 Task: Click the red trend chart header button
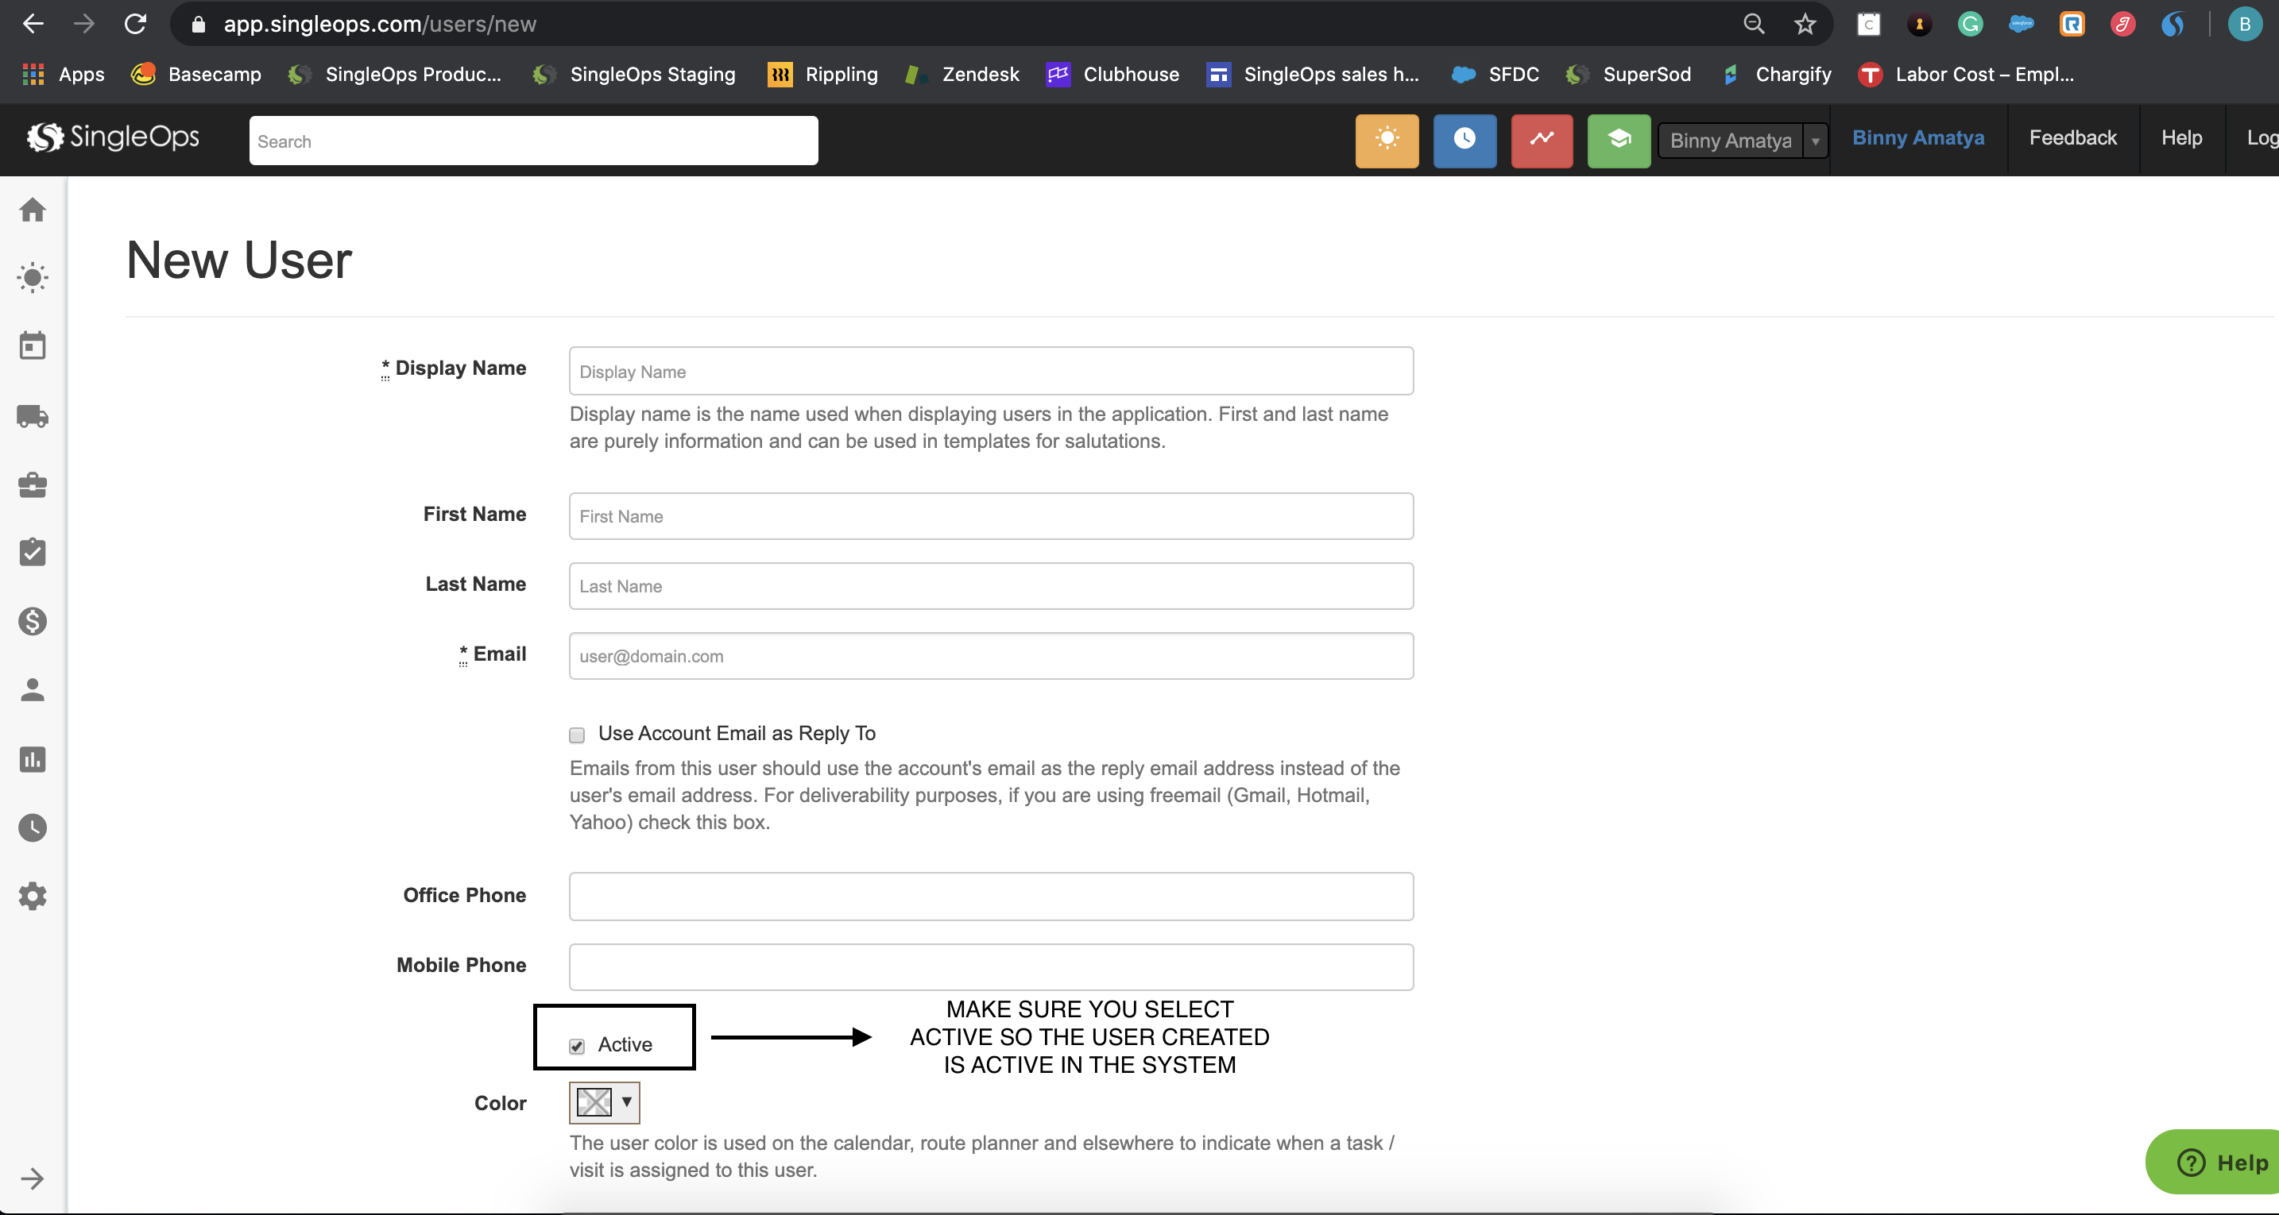[x=1541, y=140]
